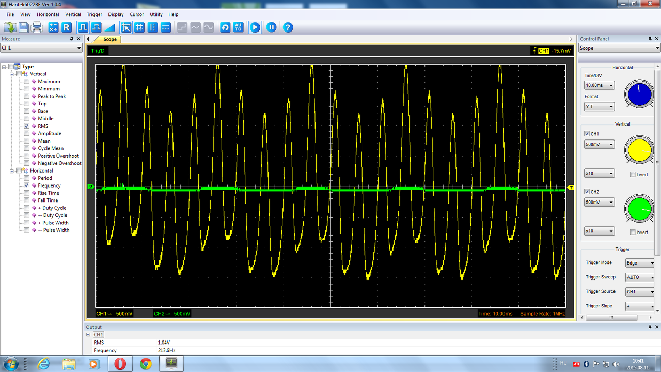661x372 pixels.
Task: Close the Output panel
Action: pos(656,327)
